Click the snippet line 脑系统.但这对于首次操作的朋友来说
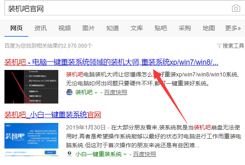The height and width of the screenshot is (165, 245). pyautogui.click(x=133, y=145)
